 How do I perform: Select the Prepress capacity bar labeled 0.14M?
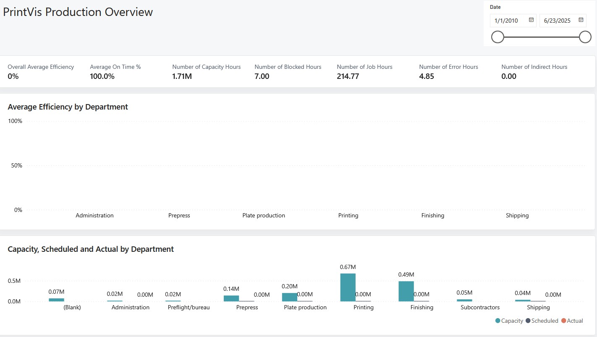click(x=231, y=298)
